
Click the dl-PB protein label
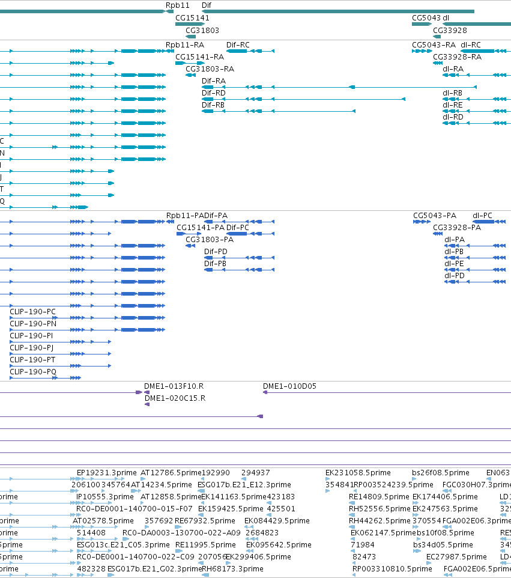tap(454, 251)
